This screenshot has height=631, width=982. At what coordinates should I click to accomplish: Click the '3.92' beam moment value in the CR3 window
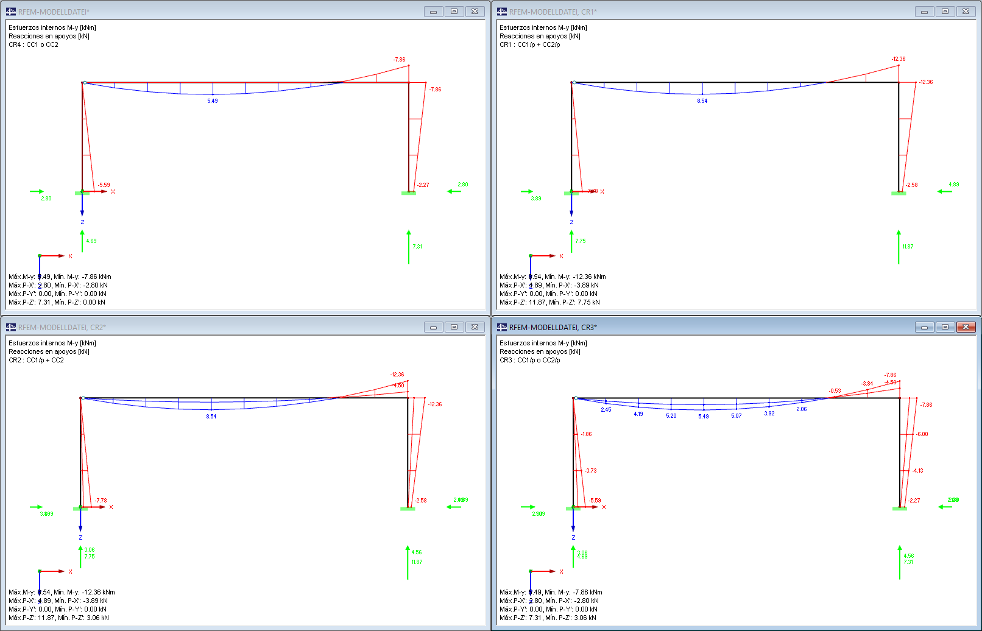[x=769, y=414]
